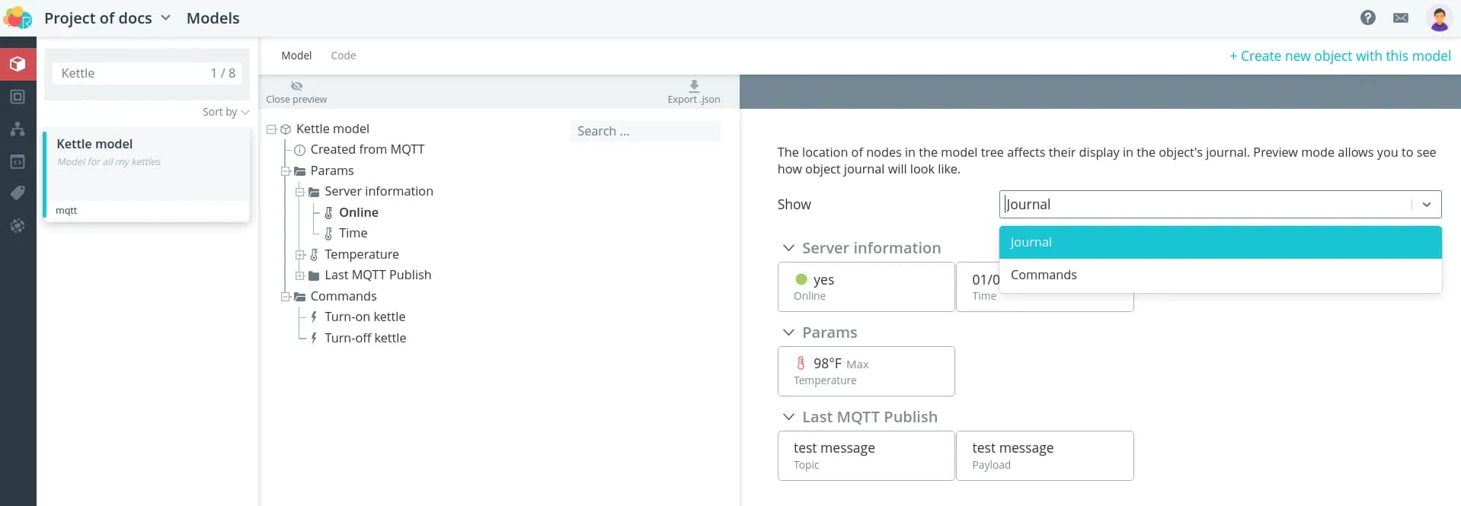Screen dimensions: 1461x506
Task: Click the hierarchy tree icon in sidebar
Action: pyautogui.click(x=18, y=129)
